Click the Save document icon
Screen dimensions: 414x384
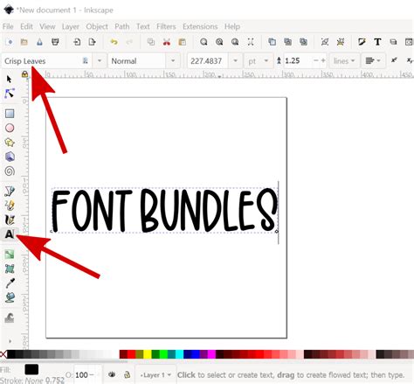coord(39,42)
